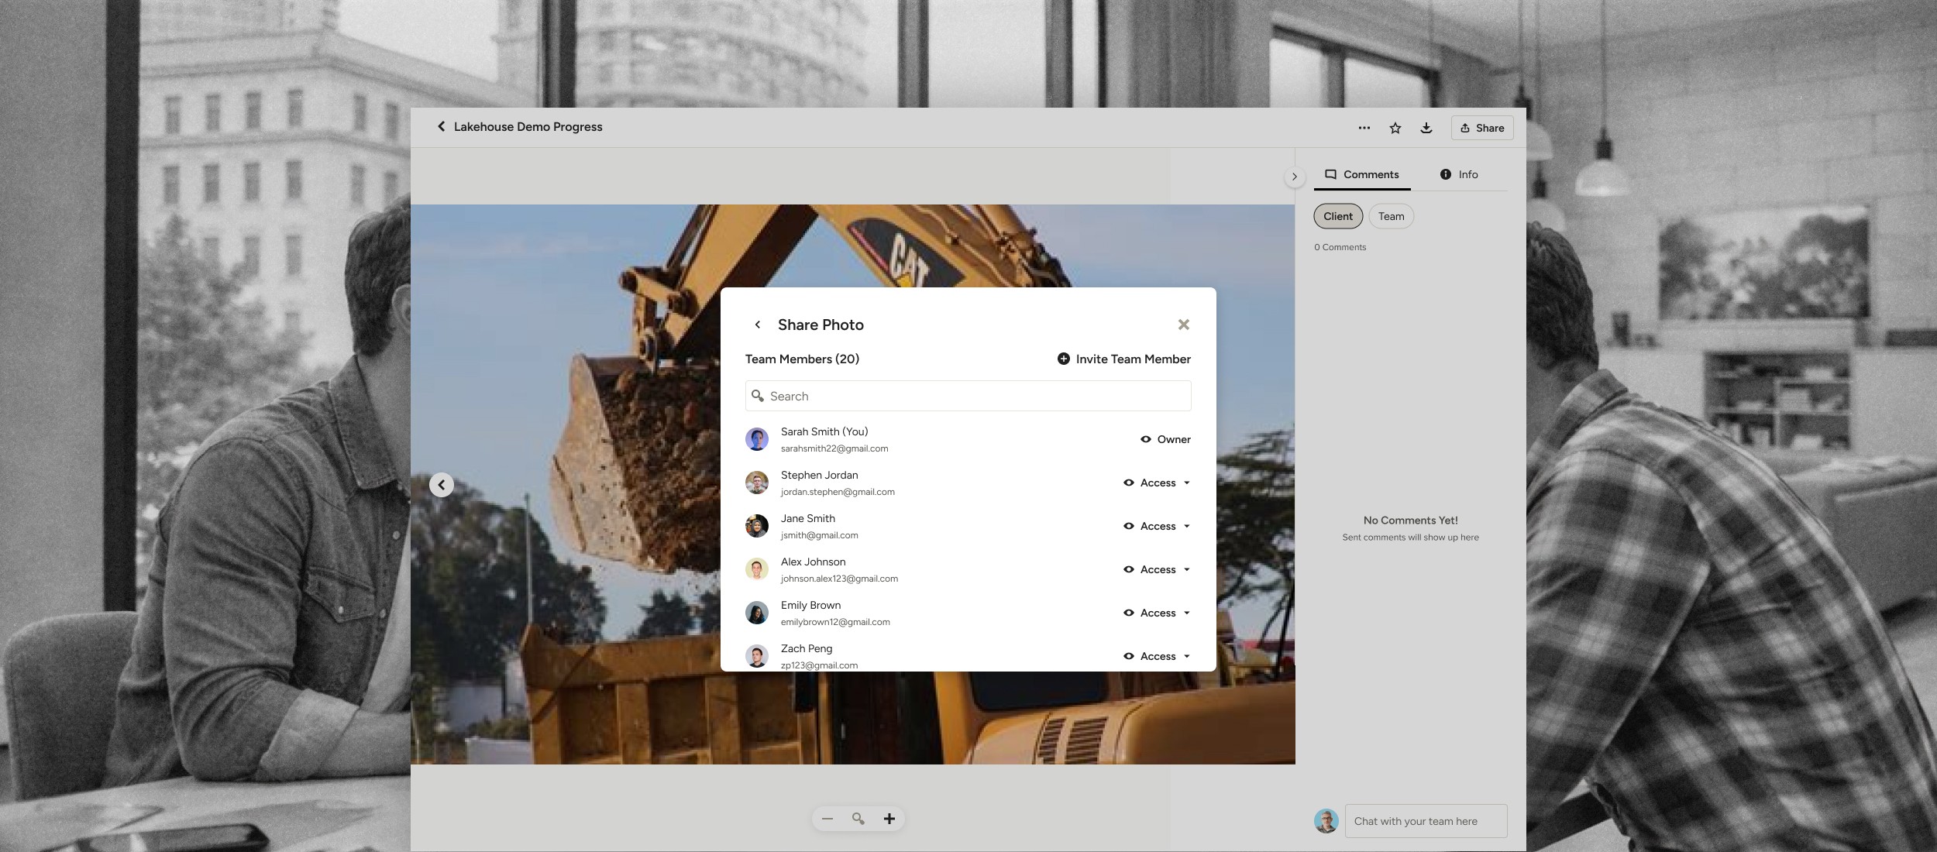This screenshot has width=1937, height=852.
Task: Go back from Share Photo dialog
Action: [757, 325]
